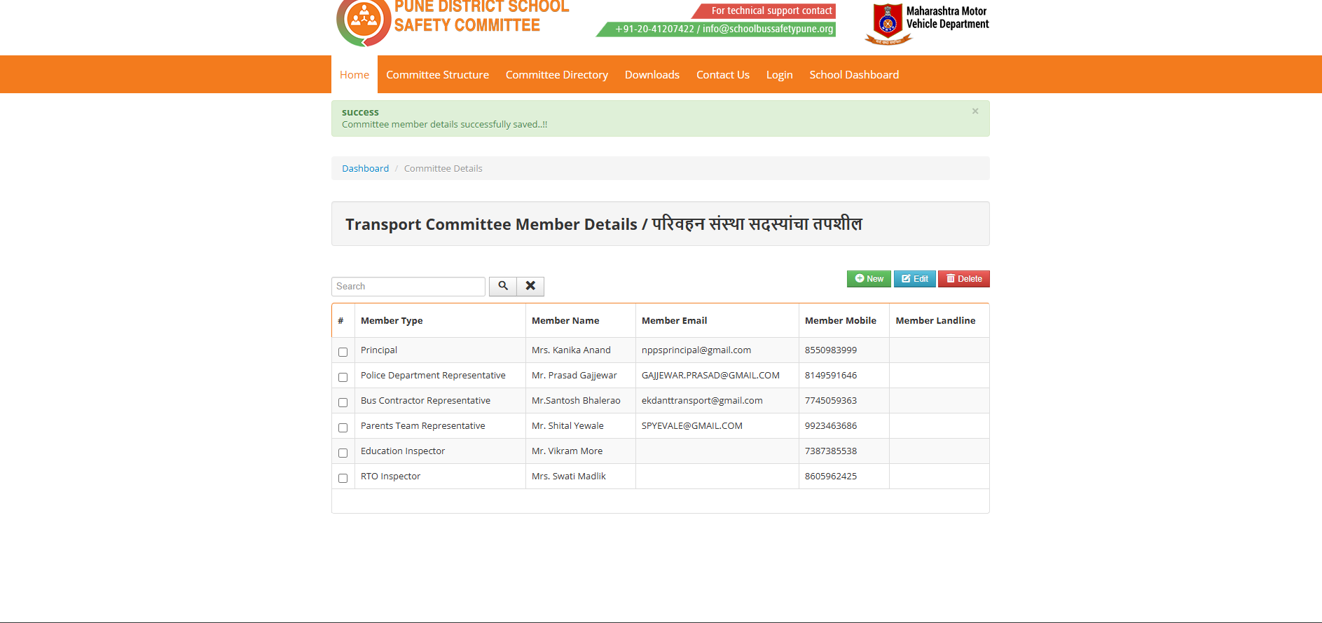Viewport: 1322px width, 623px height.
Task: Click email ekdanttransport@gmail.com
Action: coord(702,400)
